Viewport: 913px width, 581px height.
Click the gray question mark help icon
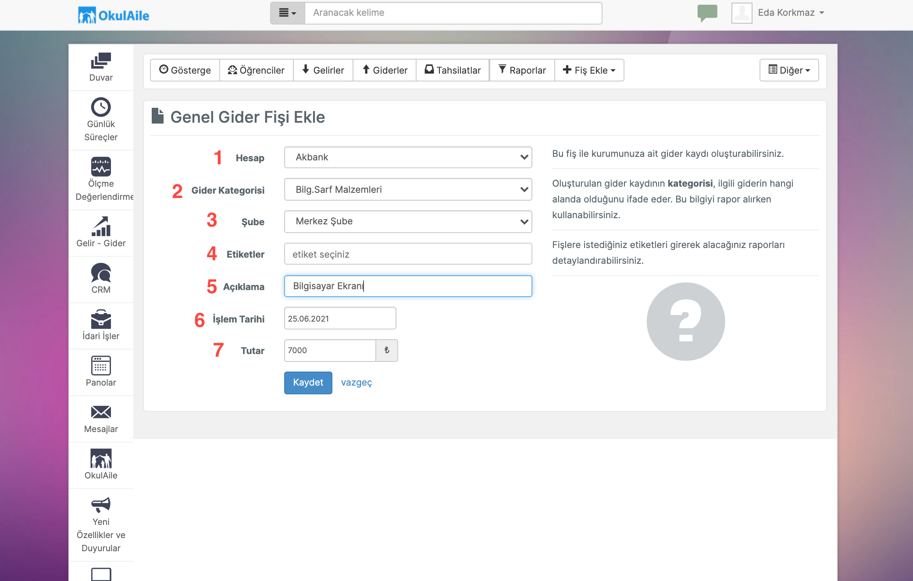[686, 322]
